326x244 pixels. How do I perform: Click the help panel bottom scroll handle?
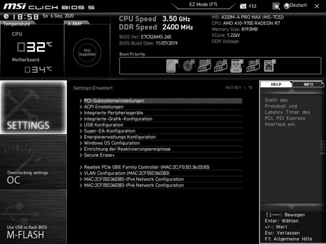tap(291, 207)
